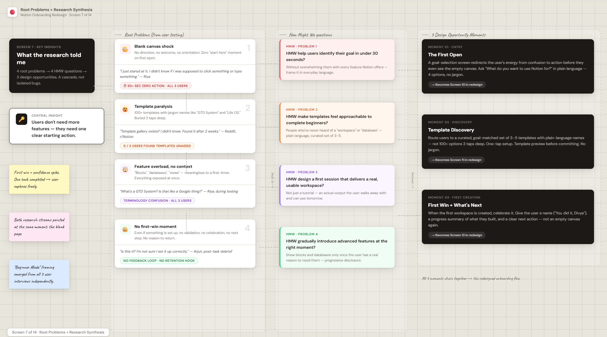Click the '30+ SEC ZERO ACTION' tag

coord(155,86)
